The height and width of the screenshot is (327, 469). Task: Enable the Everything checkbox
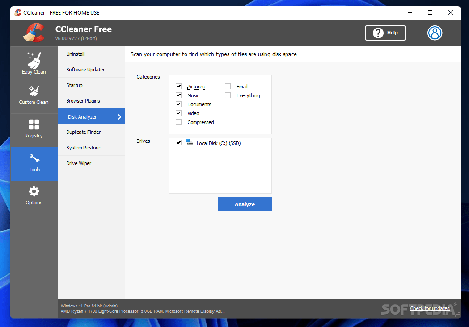(228, 95)
